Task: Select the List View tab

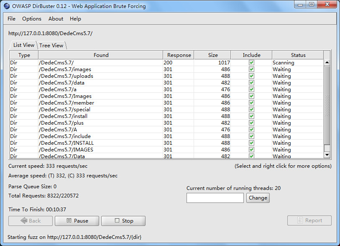Action: click(x=24, y=45)
